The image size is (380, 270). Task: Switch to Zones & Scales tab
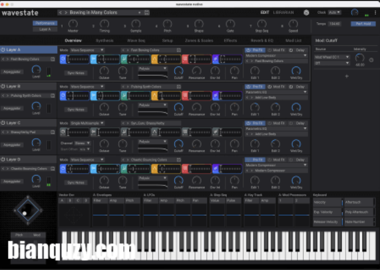click(199, 41)
